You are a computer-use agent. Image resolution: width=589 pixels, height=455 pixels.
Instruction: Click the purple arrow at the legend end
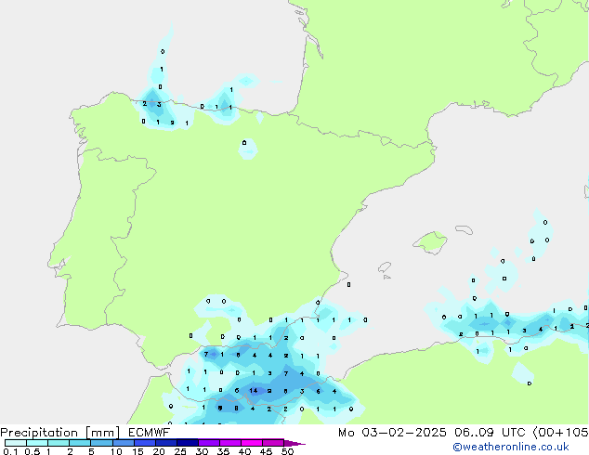(x=294, y=443)
